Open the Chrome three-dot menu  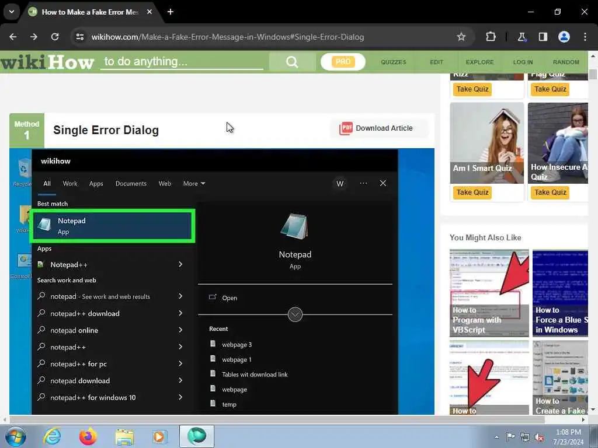585,37
